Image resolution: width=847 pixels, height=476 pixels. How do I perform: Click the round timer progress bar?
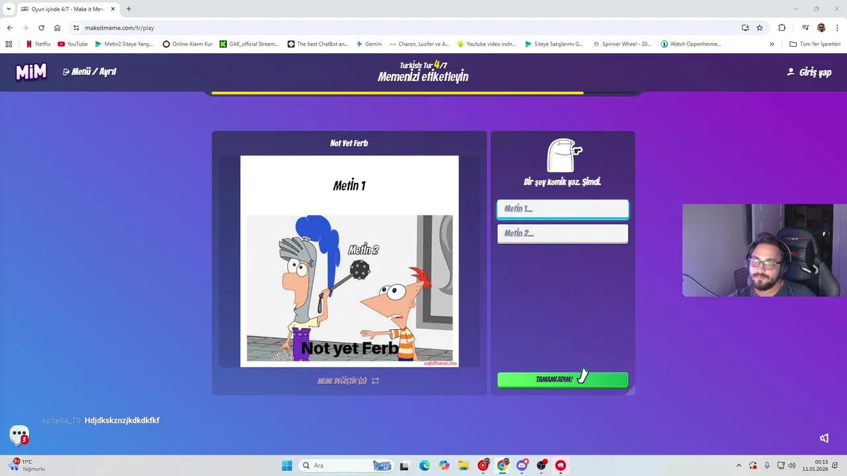coord(423,93)
